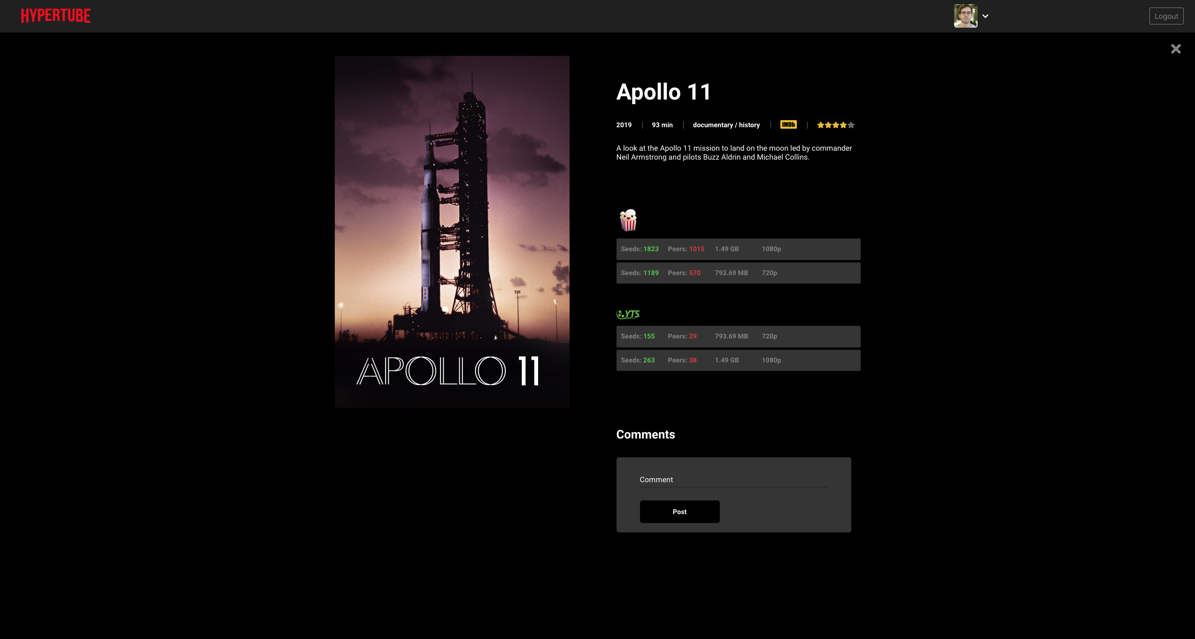This screenshot has width=1195, height=639.
Task: Focus the Comment input field
Action: (x=733, y=480)
